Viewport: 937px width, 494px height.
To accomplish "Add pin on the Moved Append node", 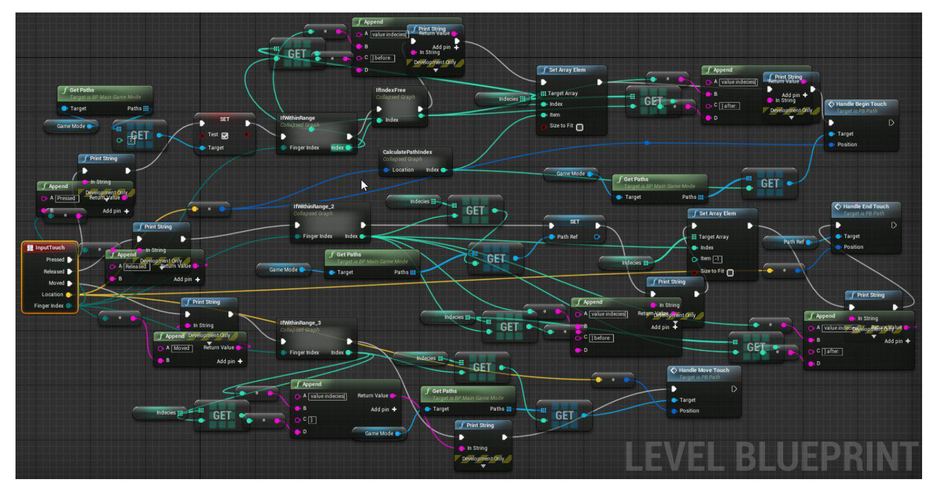I will click(240, 361).
